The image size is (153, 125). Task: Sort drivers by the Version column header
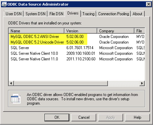coord(81,31)
